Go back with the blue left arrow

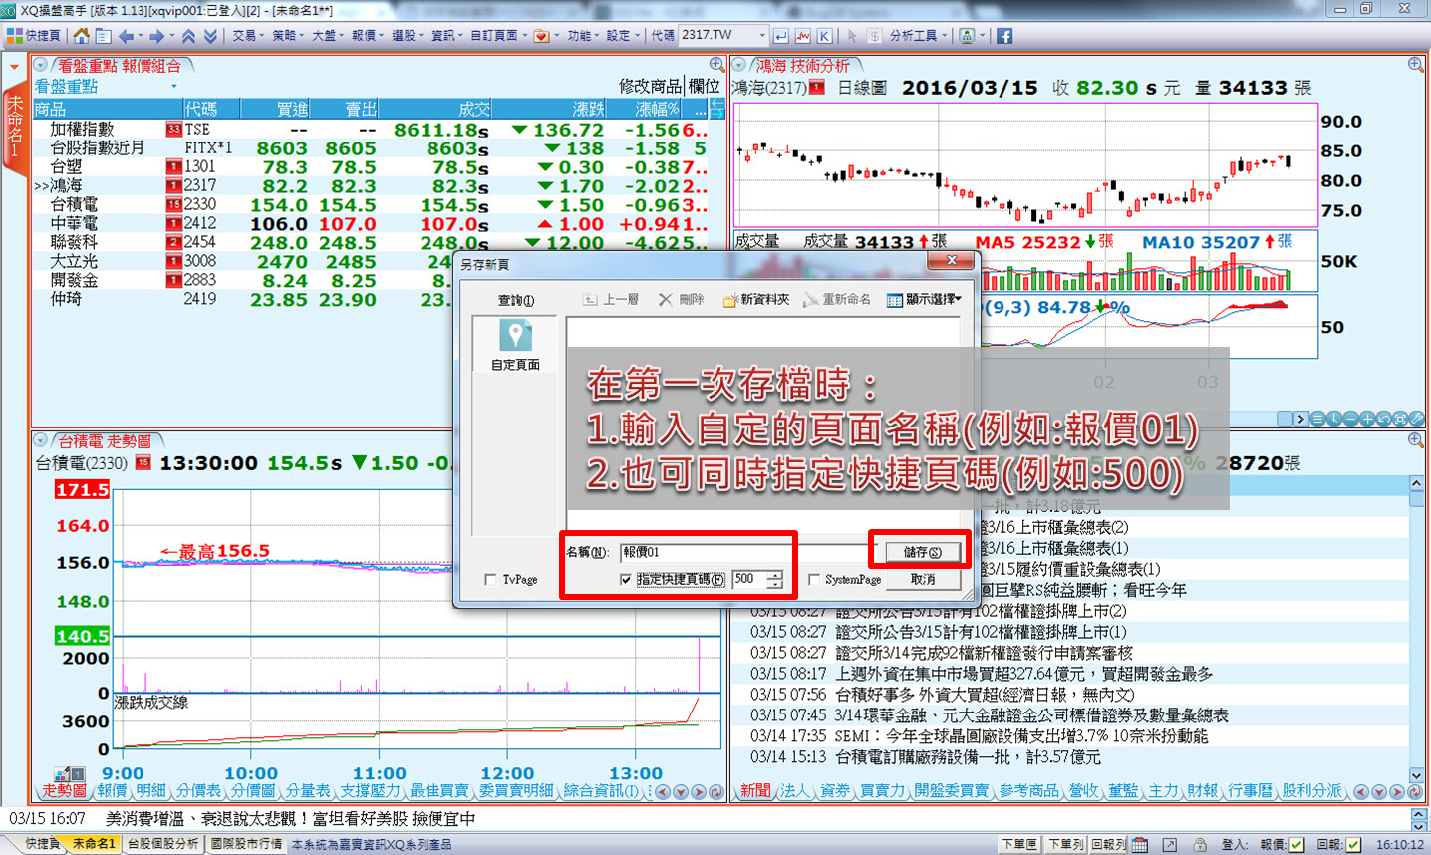126,36
